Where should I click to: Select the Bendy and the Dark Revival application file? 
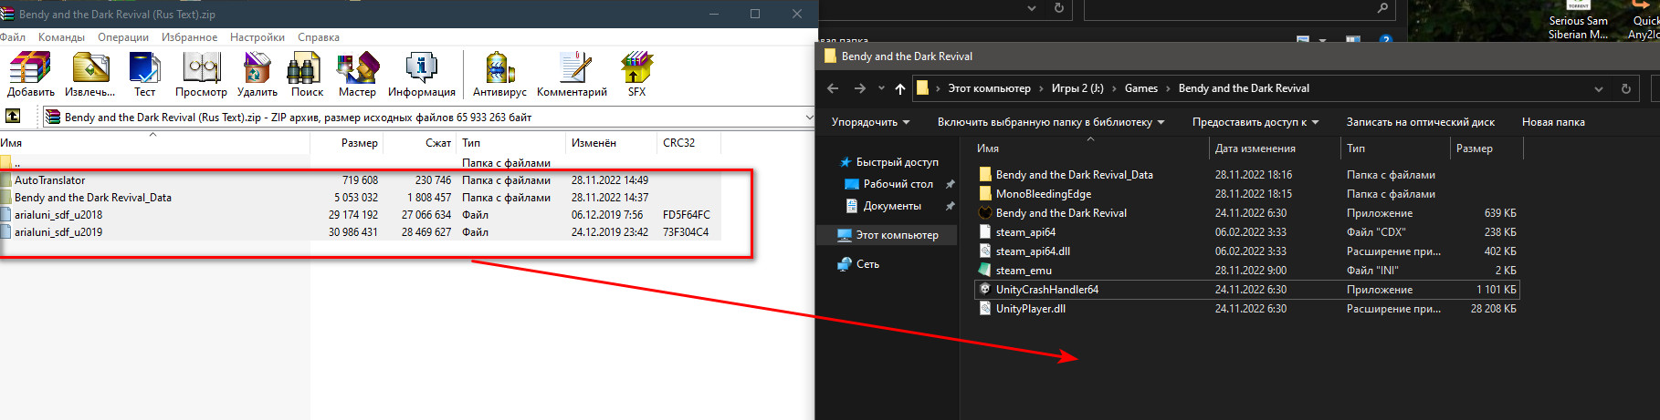coord(1061,213)
